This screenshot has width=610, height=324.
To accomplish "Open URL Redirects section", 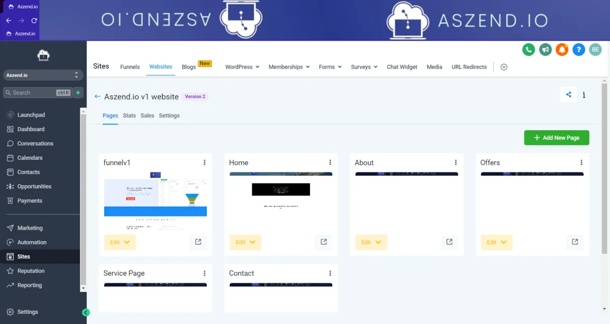I will click(x=469, y=67).
